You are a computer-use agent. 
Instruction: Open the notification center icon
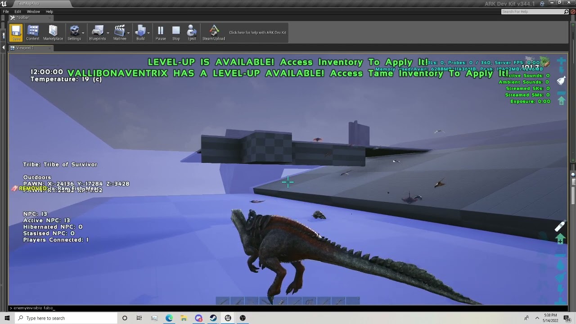[x=567, y=318]
